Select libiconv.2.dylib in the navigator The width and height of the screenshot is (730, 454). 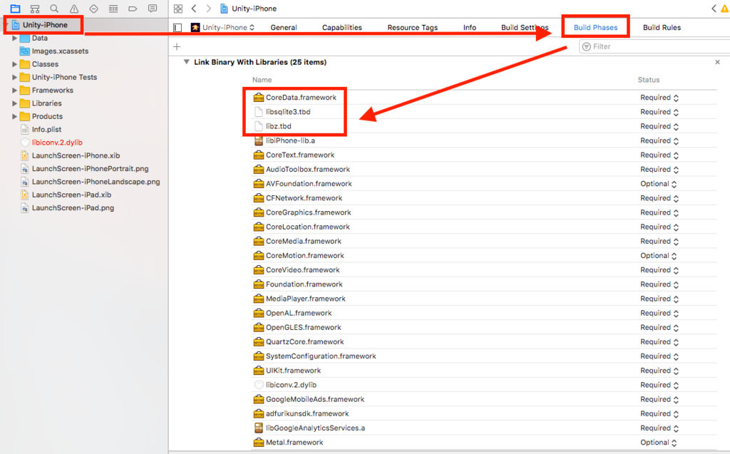click(x=57, y=143)
